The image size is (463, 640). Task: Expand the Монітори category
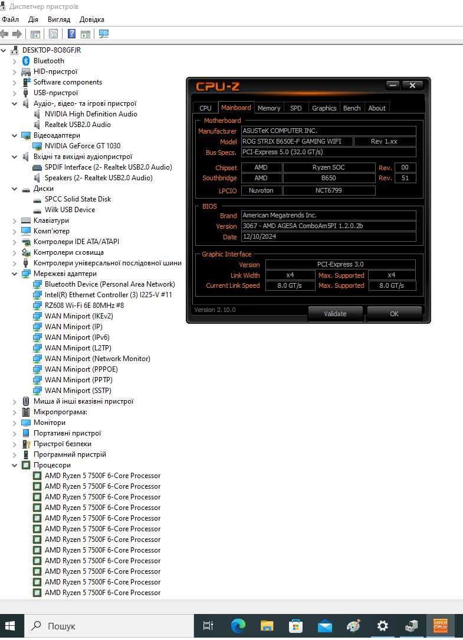pos(15,423)
